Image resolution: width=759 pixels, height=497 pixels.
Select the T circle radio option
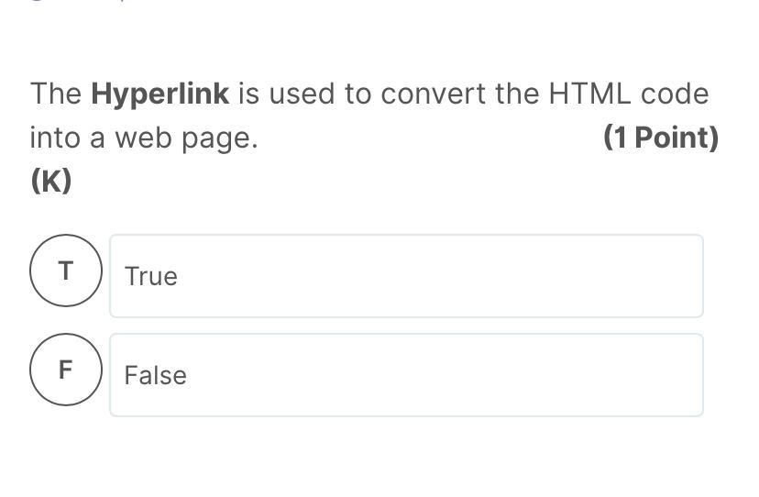pos(65,271)
